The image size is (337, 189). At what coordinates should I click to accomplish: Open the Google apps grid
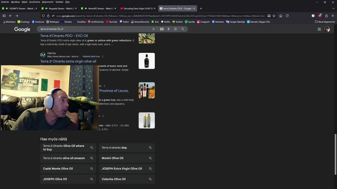pos(319,29)
